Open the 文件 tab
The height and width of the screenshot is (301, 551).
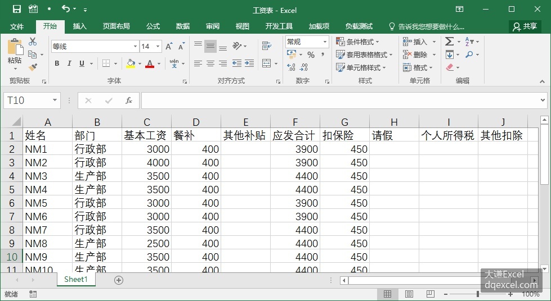(x=16, y=26)
